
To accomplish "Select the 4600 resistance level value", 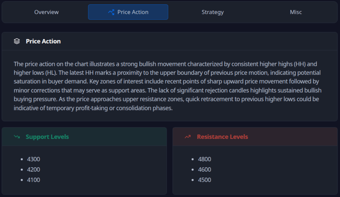I will point(205,169).
